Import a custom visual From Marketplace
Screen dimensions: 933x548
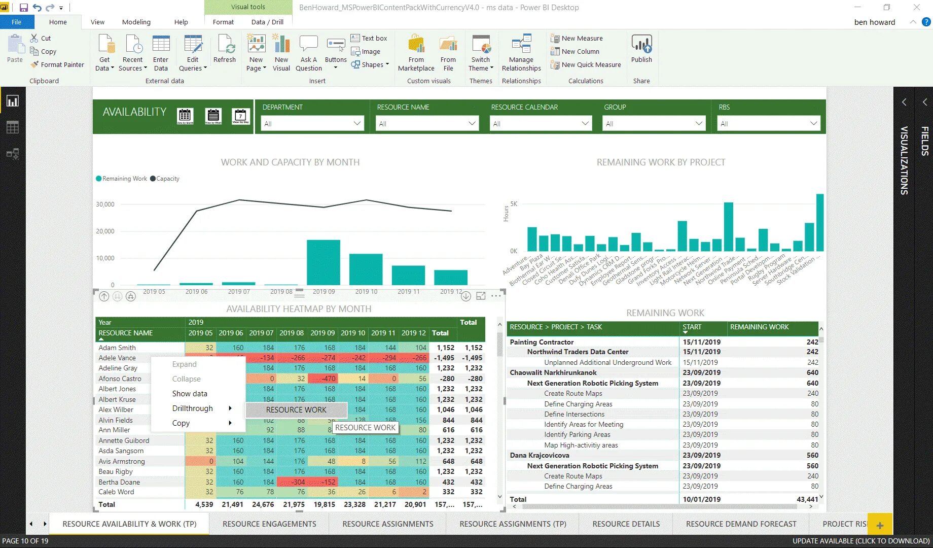(x=416, y=53)
